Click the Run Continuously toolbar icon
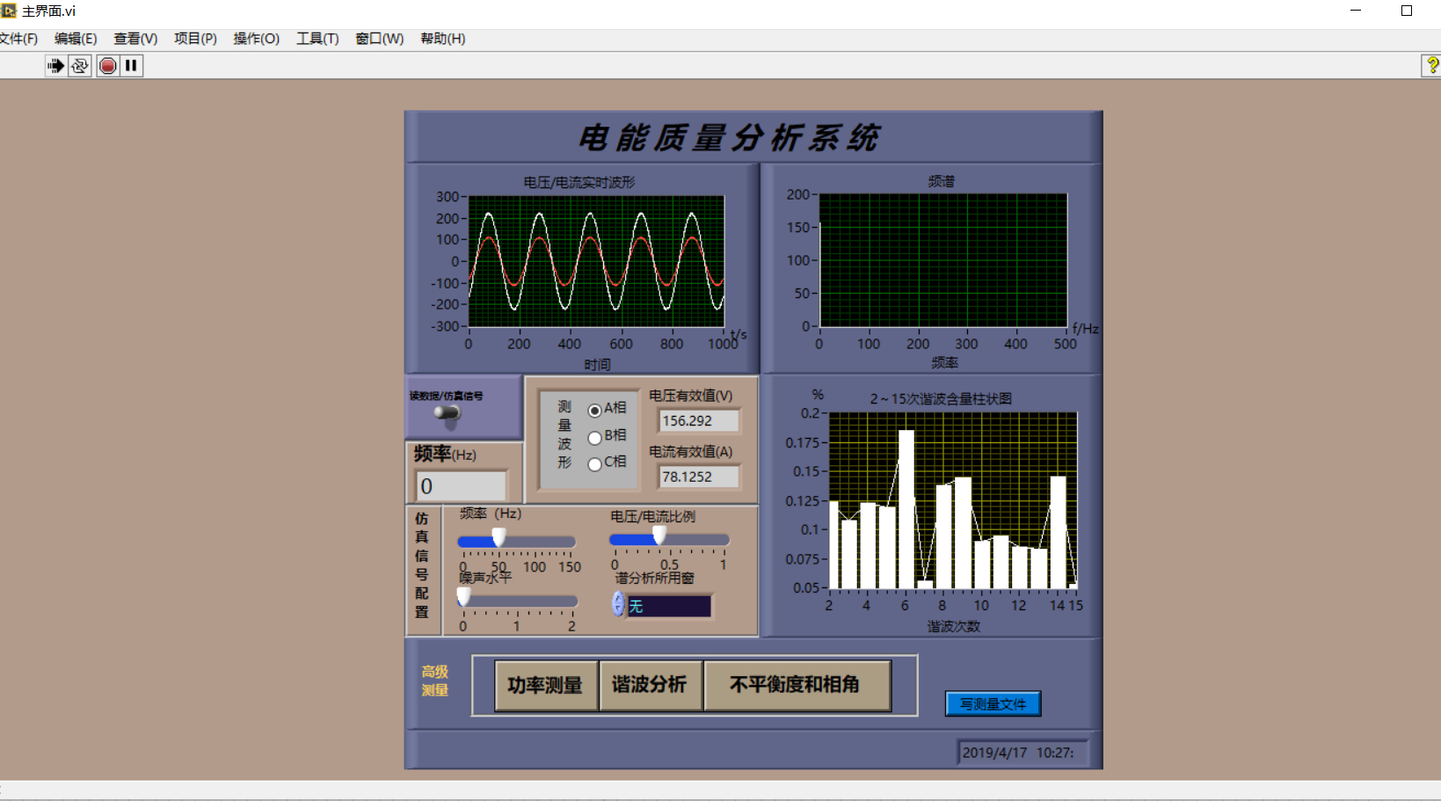Viewport: 1441px width, 801px height. pos(80,66)
